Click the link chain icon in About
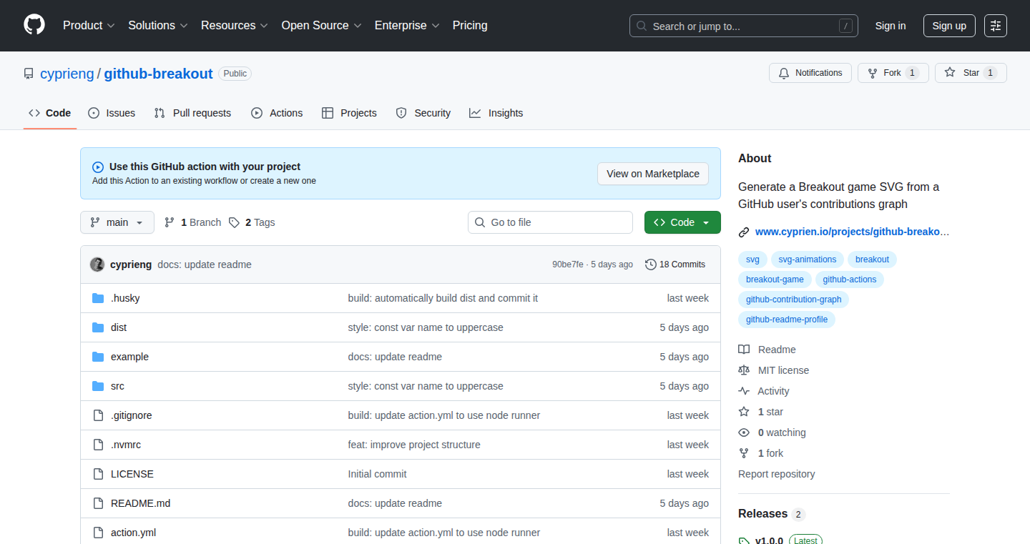Screen dimensions: 1030x544 (x=744, y=232)
